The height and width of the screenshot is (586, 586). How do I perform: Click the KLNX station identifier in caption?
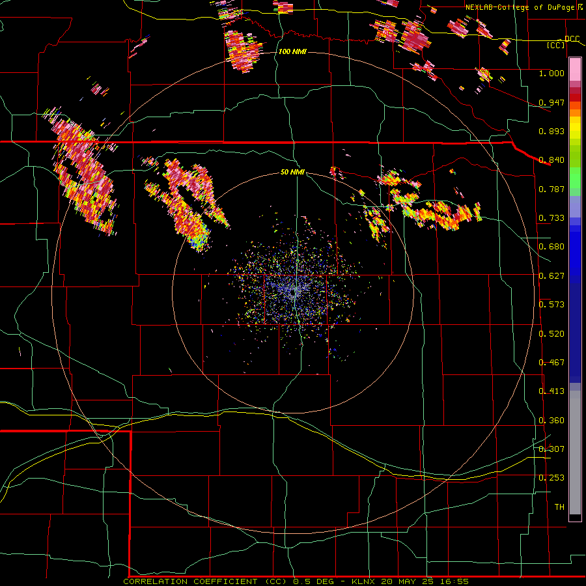365,581
